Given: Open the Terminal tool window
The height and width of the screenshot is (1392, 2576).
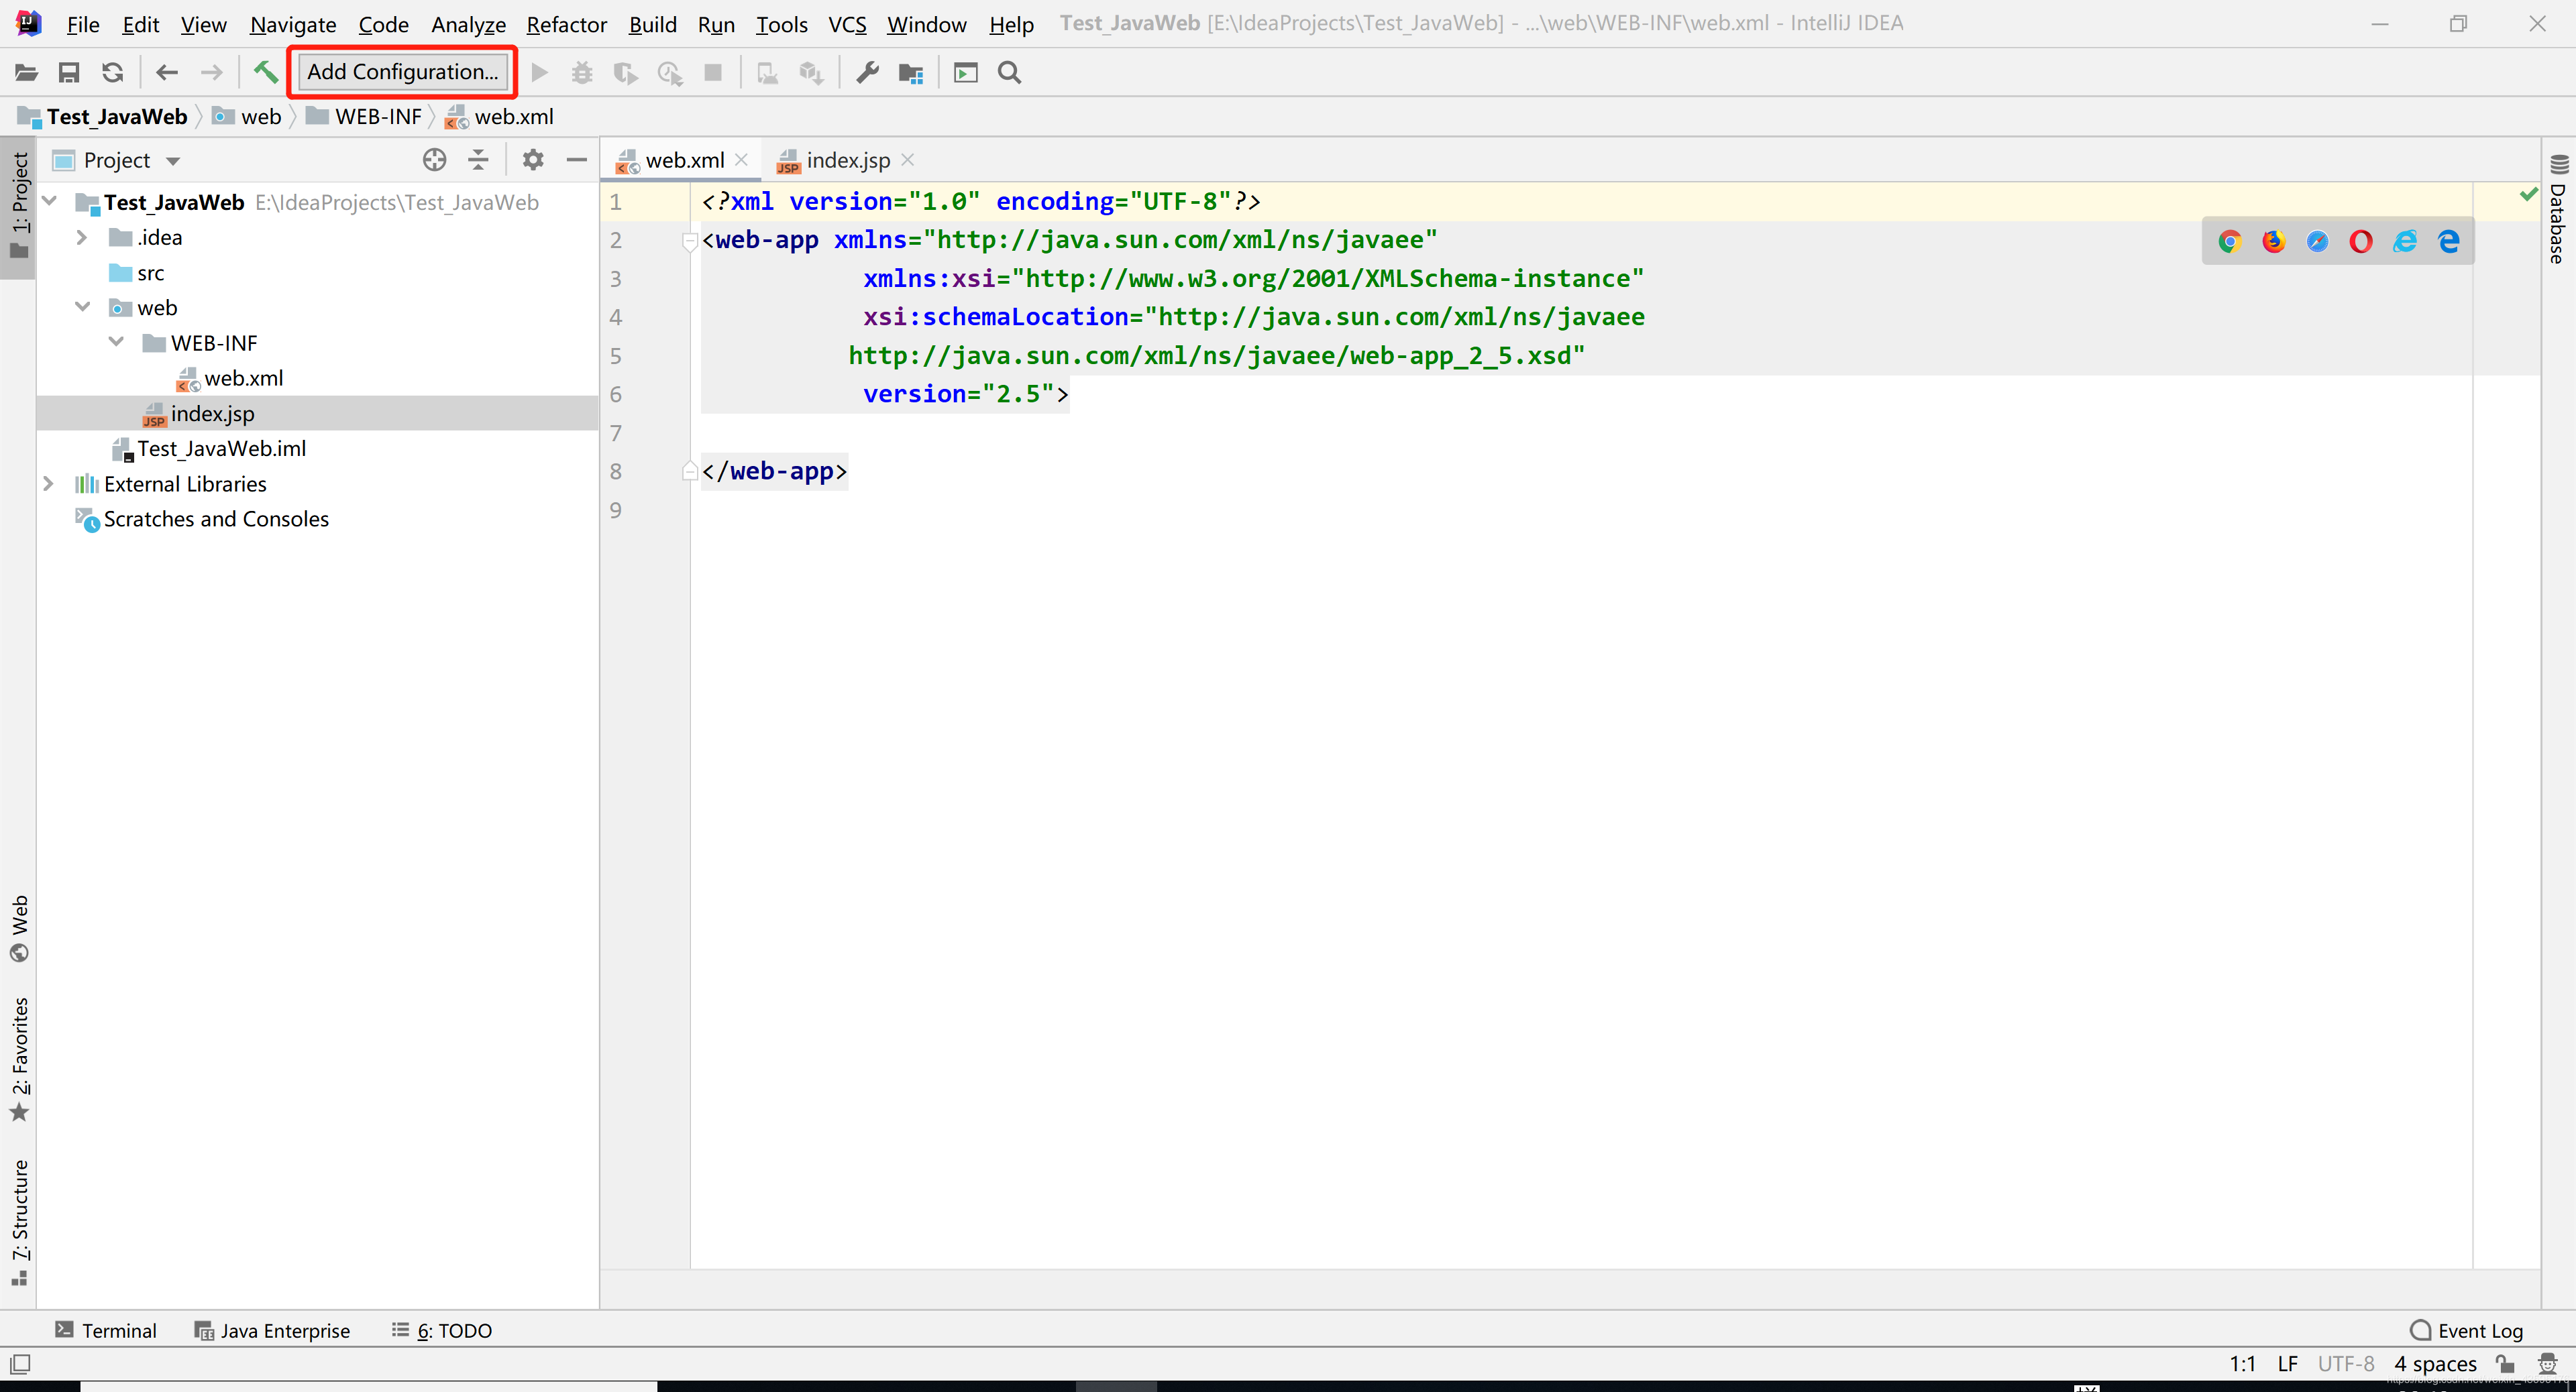Looking at the screenshot, I should [106, 1330].
